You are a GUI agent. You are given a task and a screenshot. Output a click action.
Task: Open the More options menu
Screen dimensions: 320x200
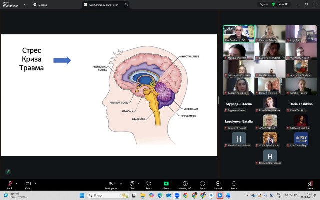coord(234,184)
